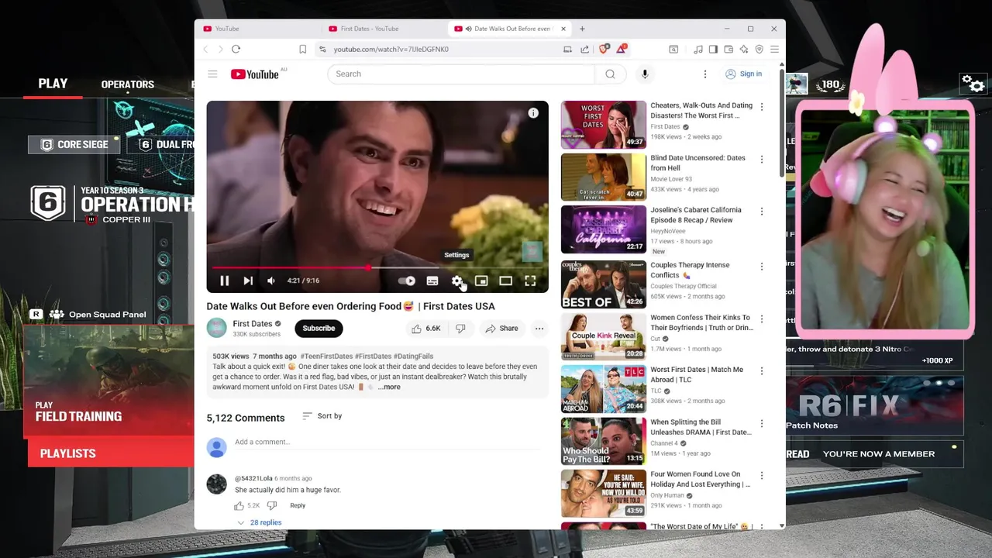Screen dimensions: 992x558
Task: Open options for When Splitting the Bill video
Action: 762,424
